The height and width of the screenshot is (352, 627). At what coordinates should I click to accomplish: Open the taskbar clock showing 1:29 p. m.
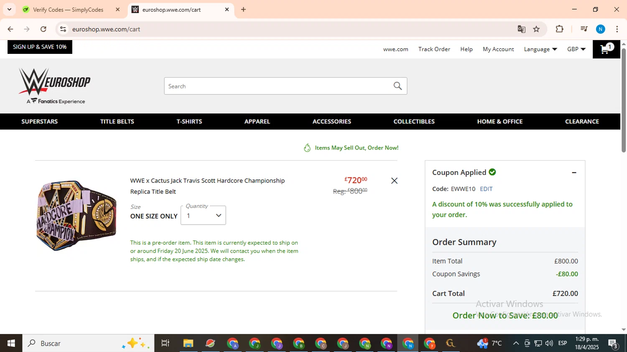587,343
